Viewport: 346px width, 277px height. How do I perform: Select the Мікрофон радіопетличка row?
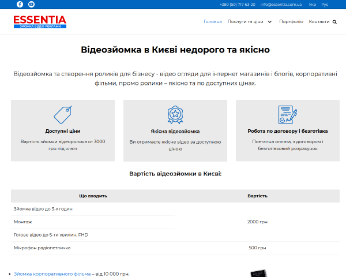click(x=175, y=248)
